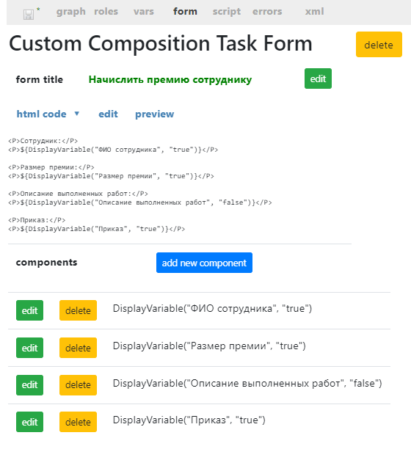Add a new component
Image resolution: width=411 pixels, height=449 pixels.
click(x=204, y=263)
